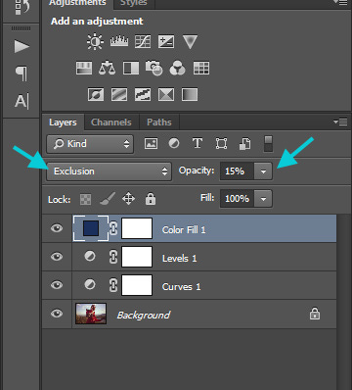Open the Layers panel flyout menu
This screenshot has width=352, height=390.
(340, 122)
